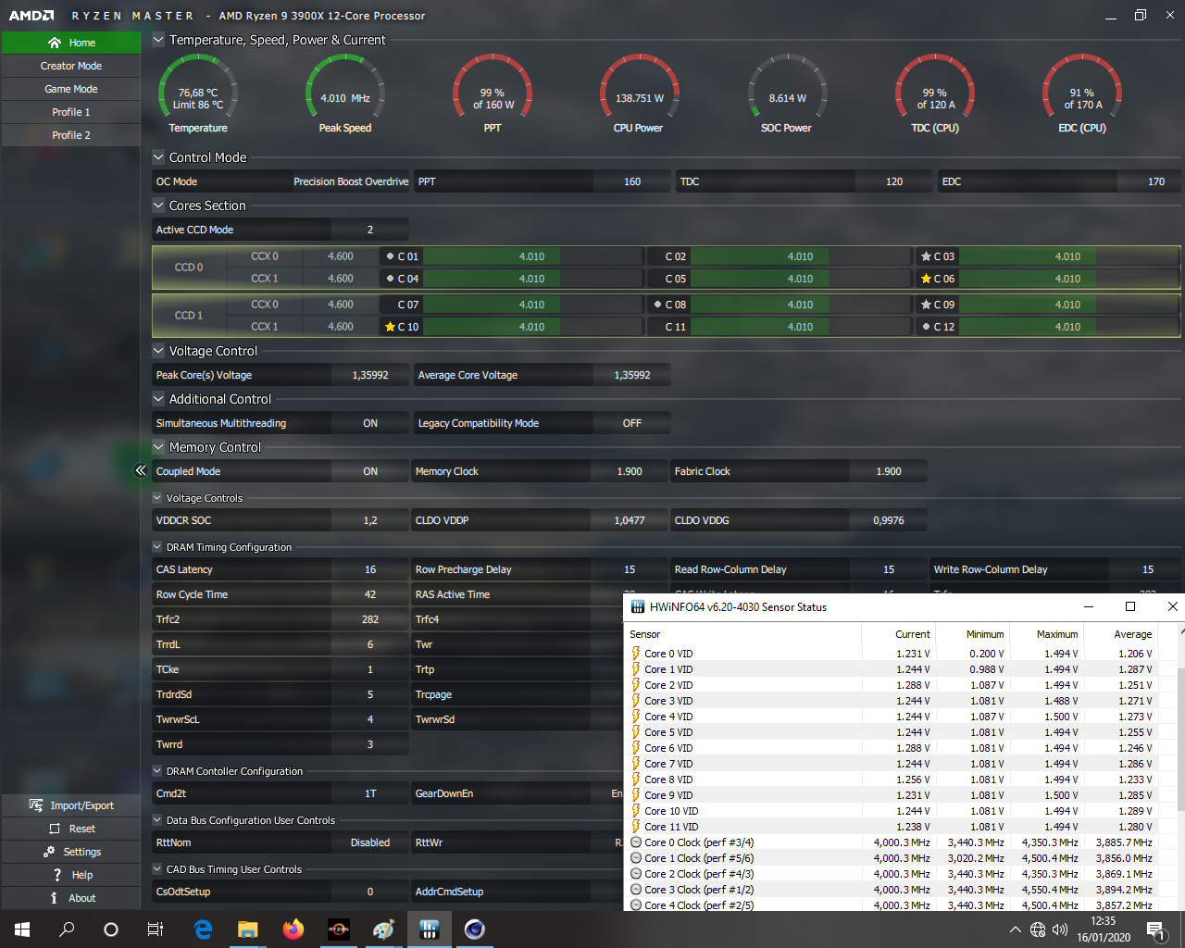Click the OC Mode Precision Boost Overdrive value
Image resolution: width=1185 pixels, height=948 pixels.
[351, 181]
